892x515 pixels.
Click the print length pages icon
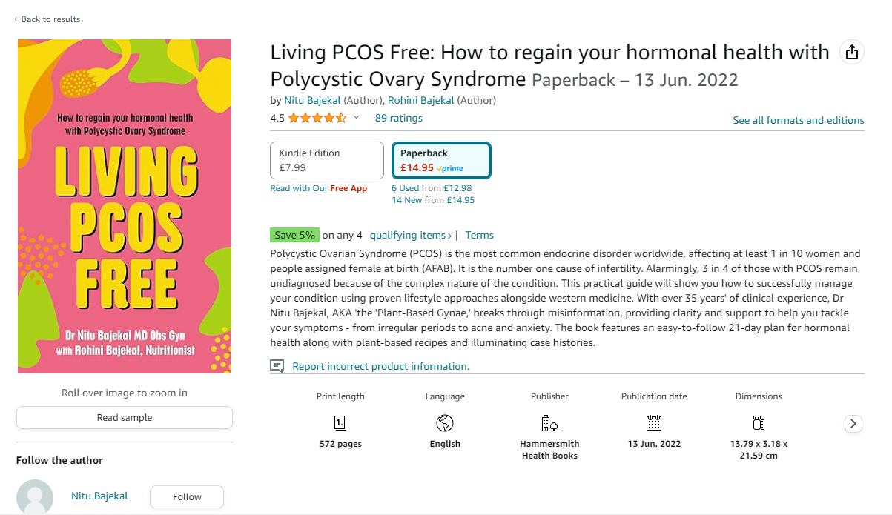340,423
